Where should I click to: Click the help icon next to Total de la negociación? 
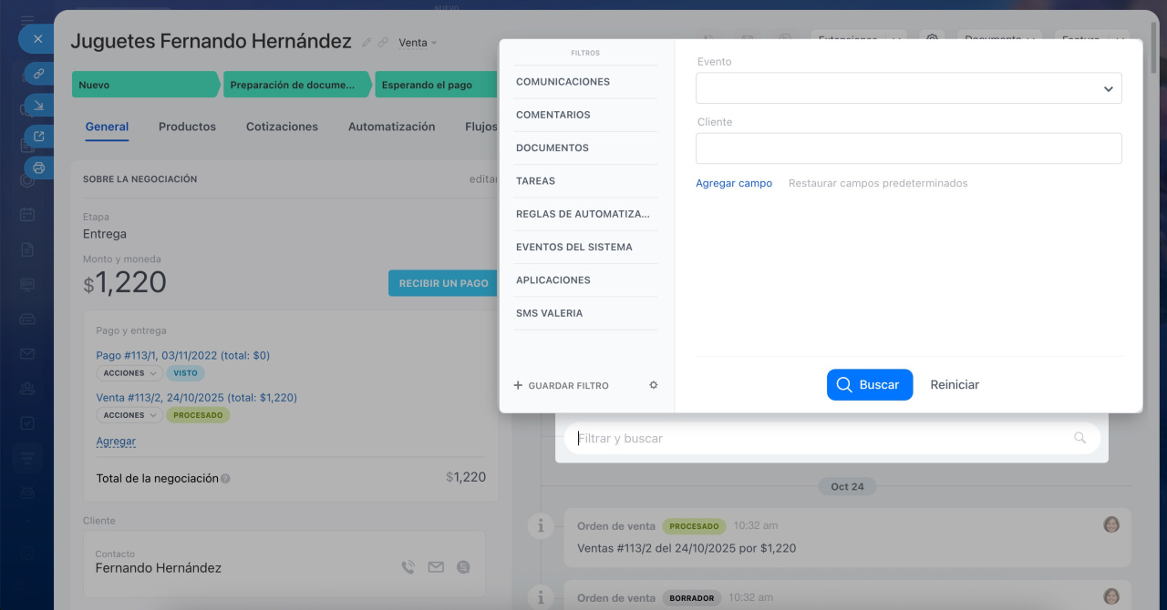tap(225, 479)
